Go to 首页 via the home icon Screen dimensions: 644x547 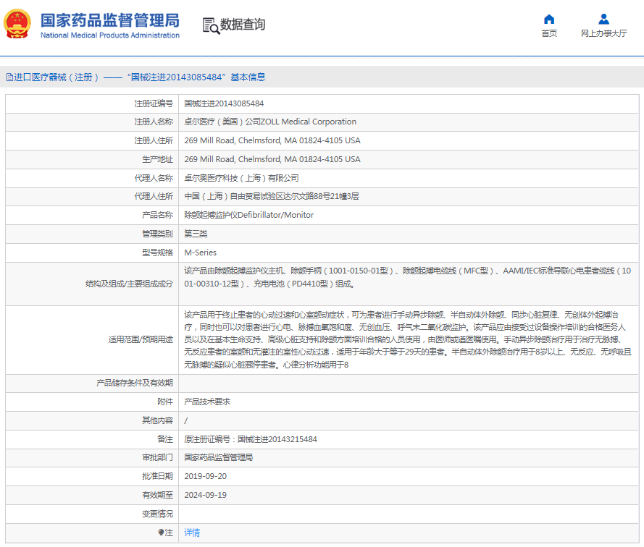[549, 20]
